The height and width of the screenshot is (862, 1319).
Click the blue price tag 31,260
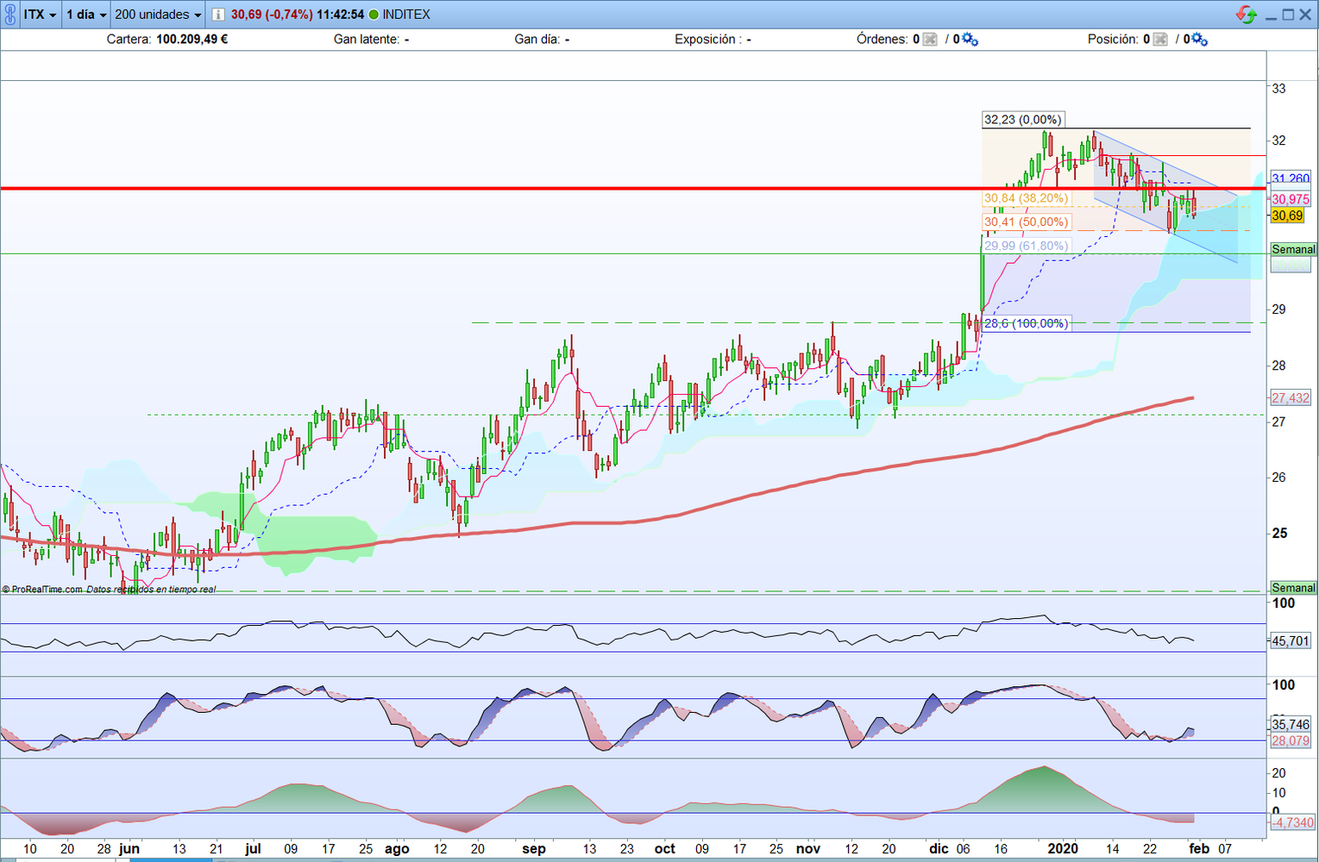click(x=1291, y=178)
